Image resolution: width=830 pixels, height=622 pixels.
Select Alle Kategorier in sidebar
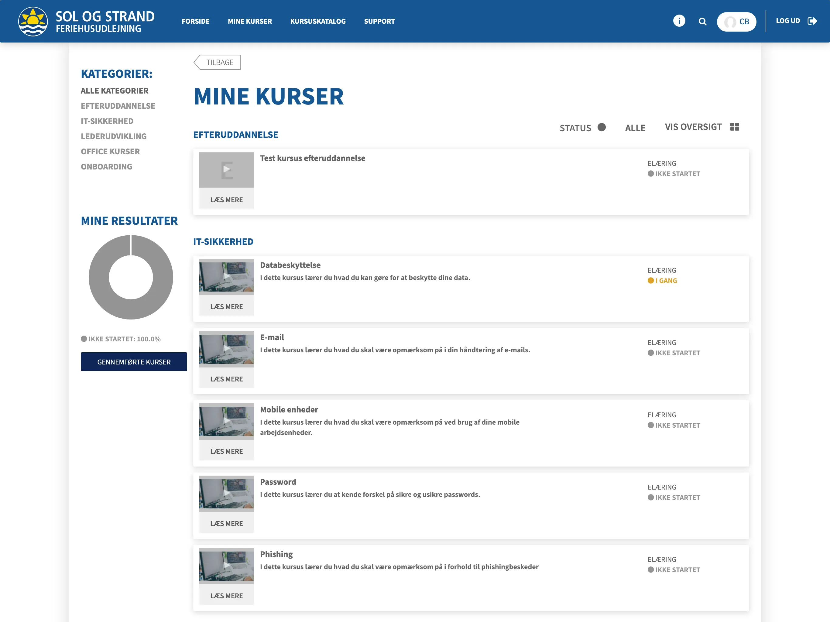coord(115,91)
